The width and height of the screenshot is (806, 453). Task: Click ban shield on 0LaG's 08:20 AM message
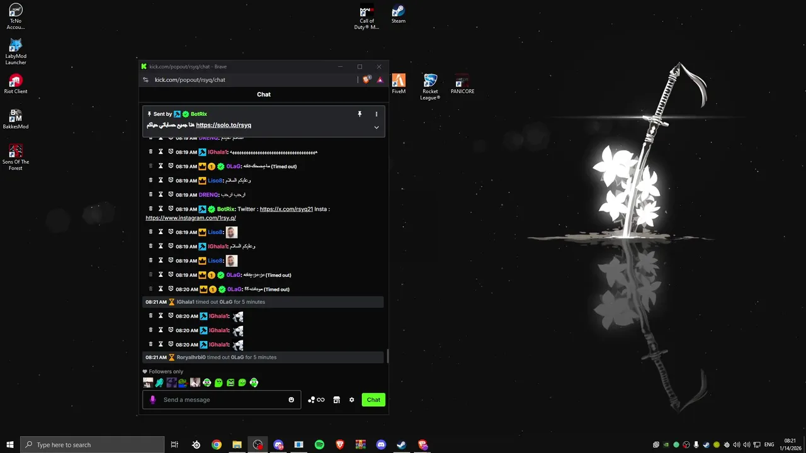[x=171, y=289]
